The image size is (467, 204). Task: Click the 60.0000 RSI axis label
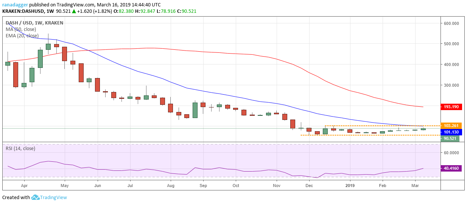(452, 153)
